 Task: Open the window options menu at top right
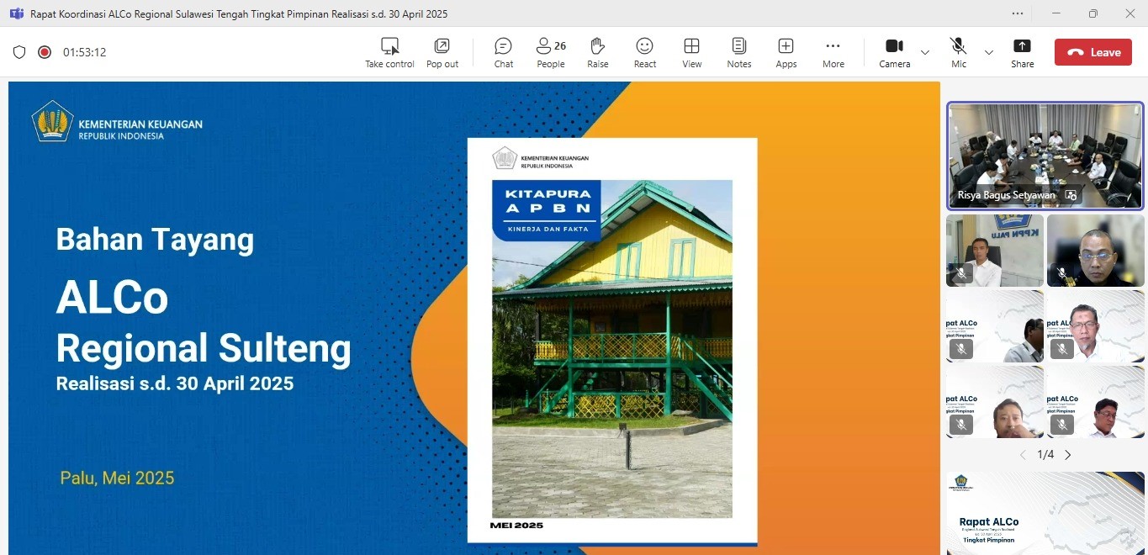tap(1017, 13)
